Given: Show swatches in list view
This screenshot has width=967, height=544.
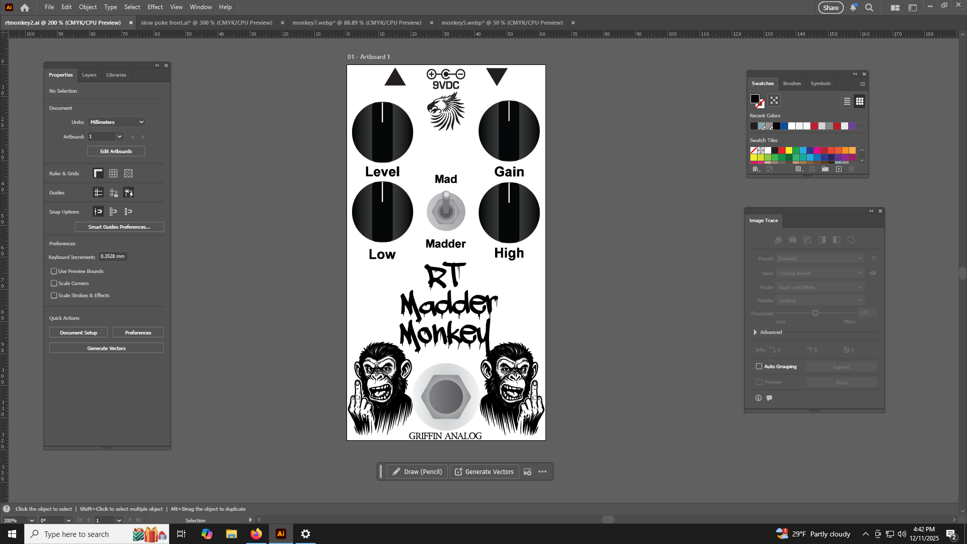Looking at the screenshot, I should 847,101.
